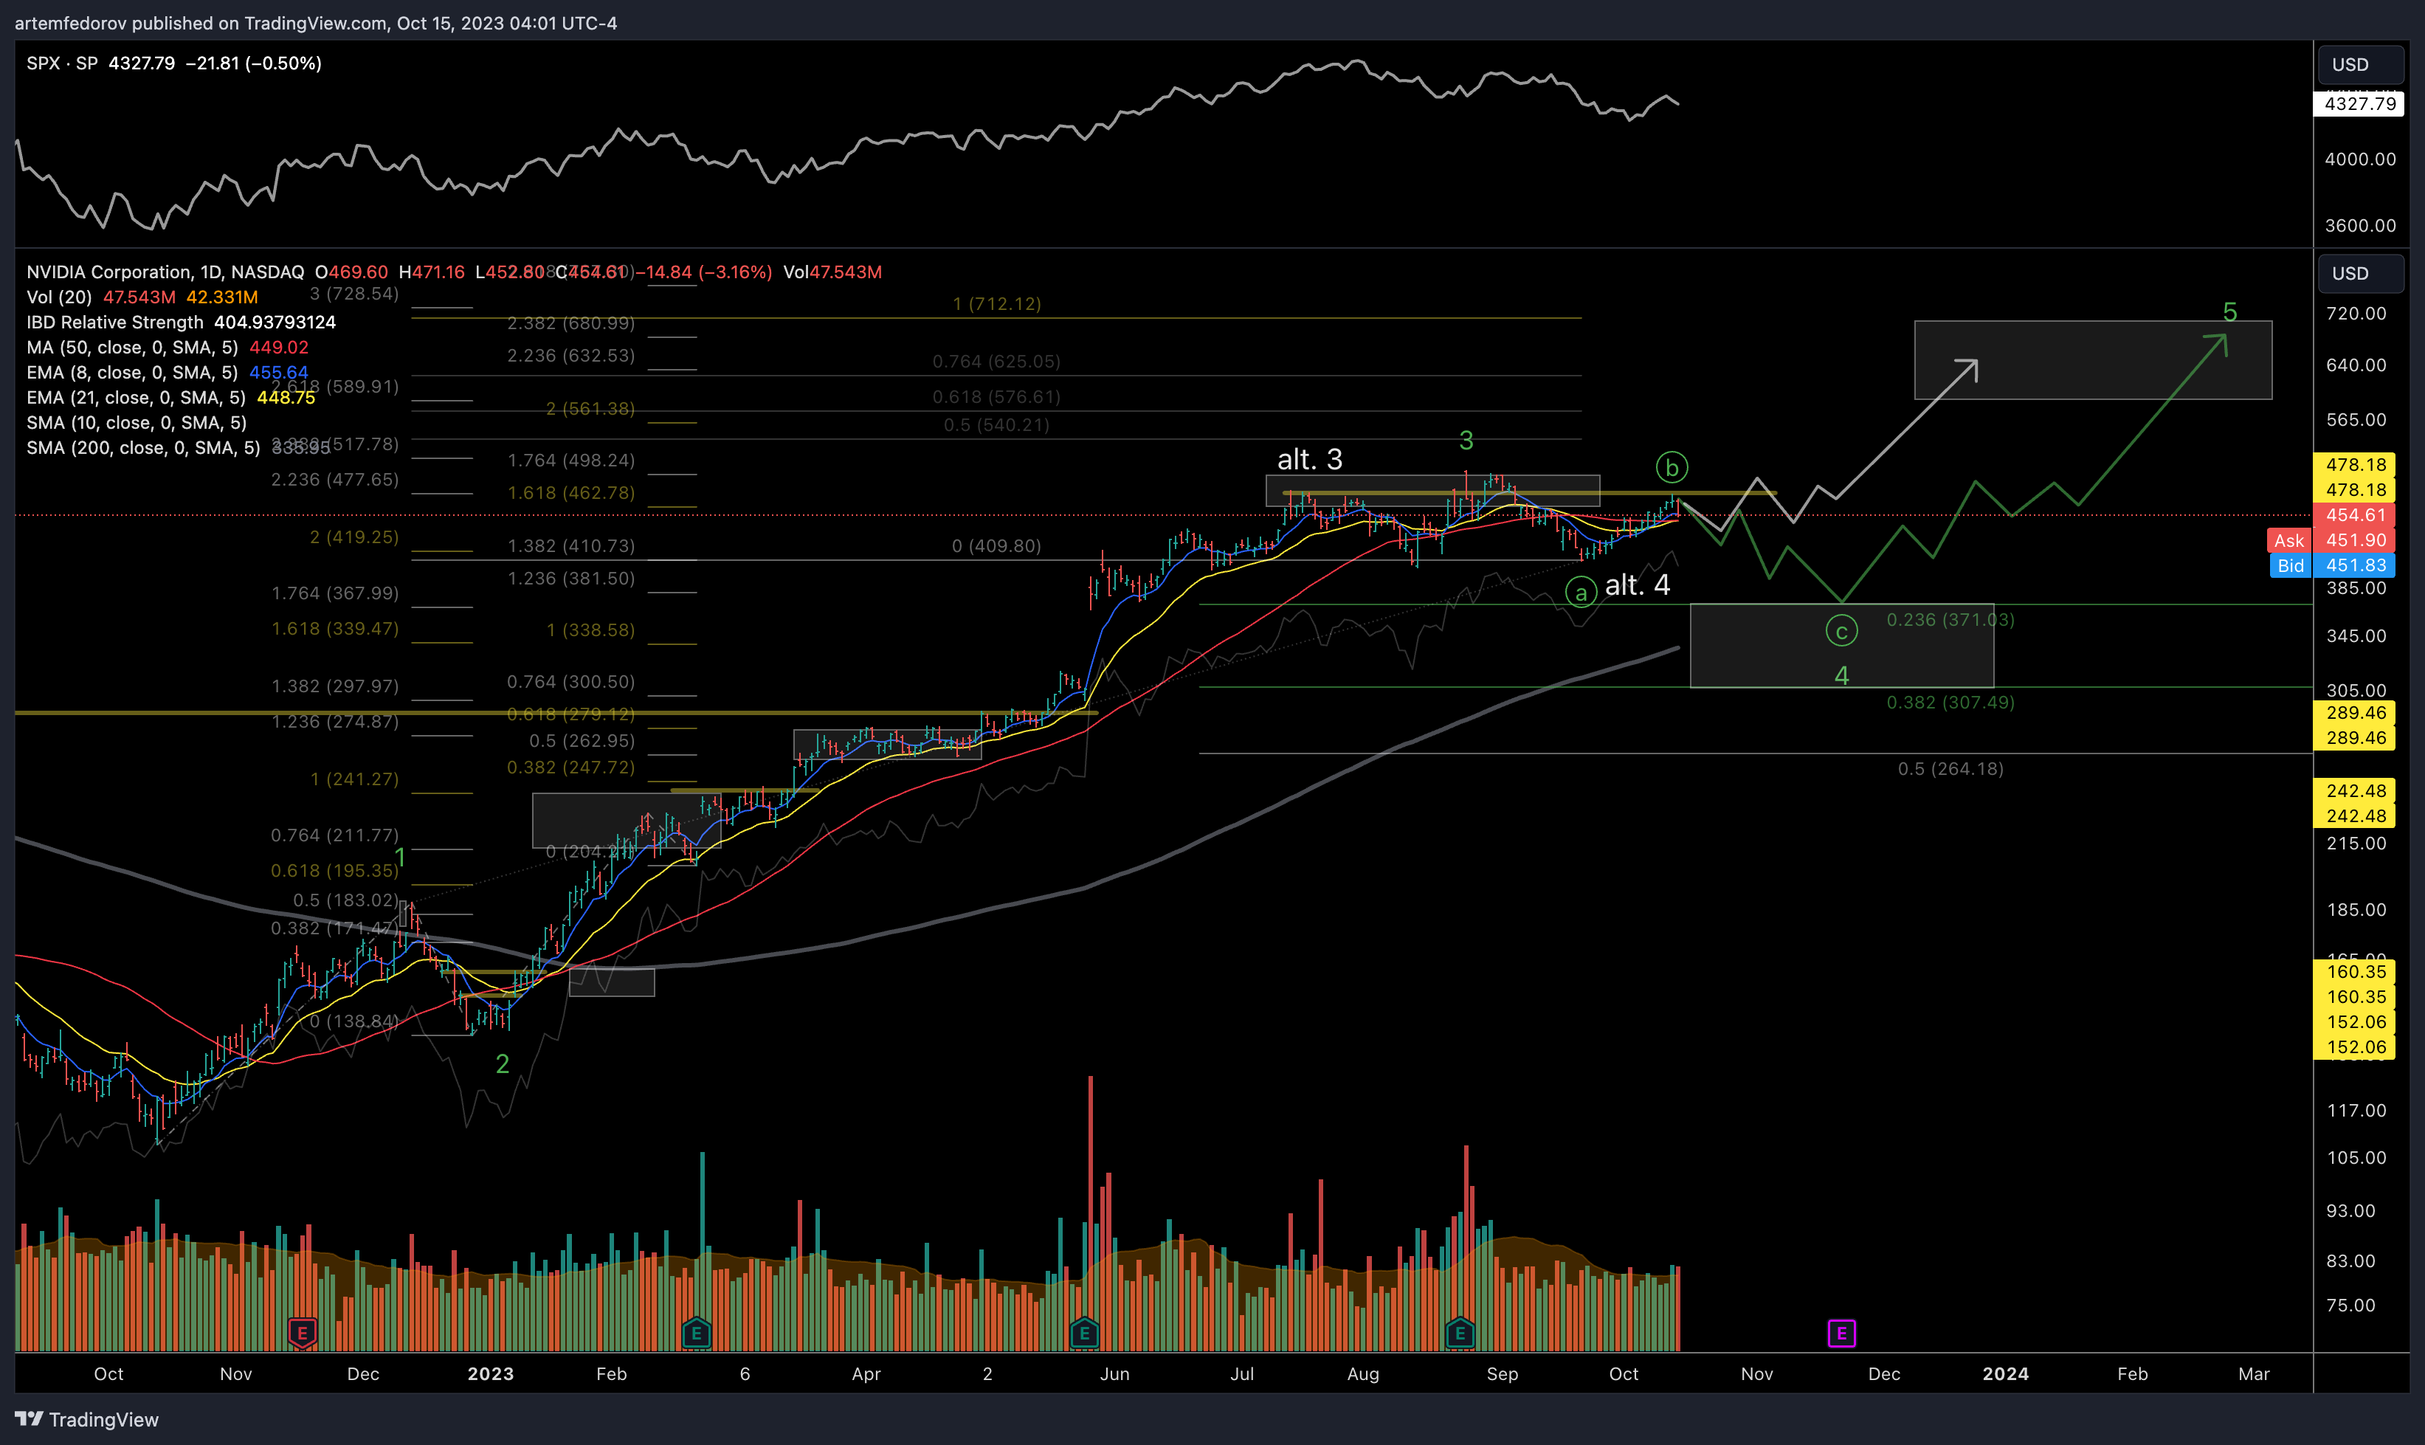
Task: Select the SPX · SP legend title
Action: point(62,63)
